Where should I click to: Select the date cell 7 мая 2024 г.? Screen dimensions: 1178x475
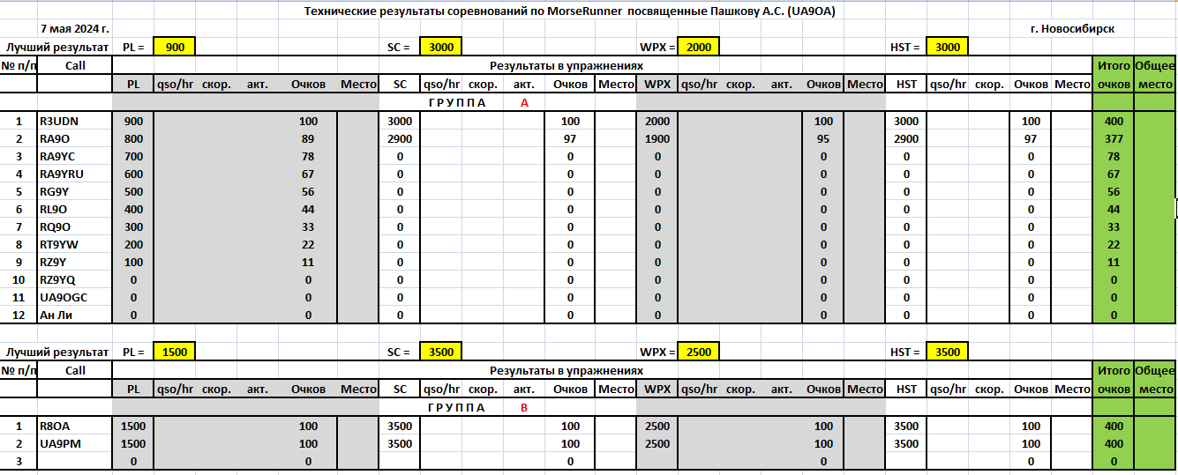(75, 29)
